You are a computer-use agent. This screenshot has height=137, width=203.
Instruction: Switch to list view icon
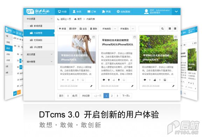pyautogui.click(x=175, y=29)
